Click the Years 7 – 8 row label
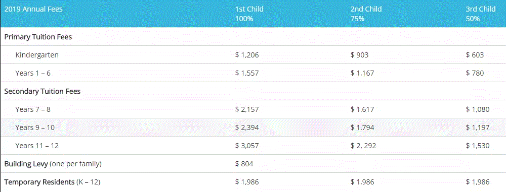 [33, 109]
